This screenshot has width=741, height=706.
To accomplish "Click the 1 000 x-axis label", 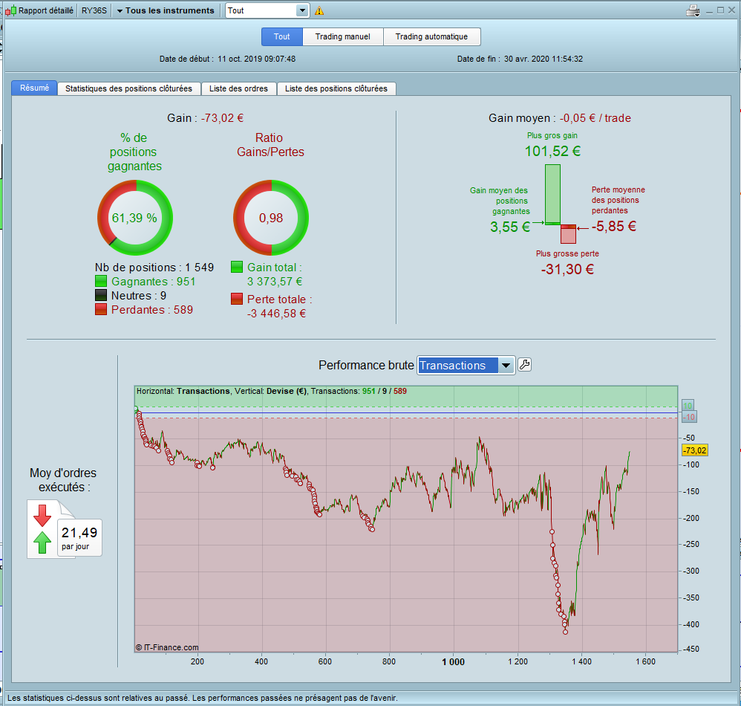I will tap(453, 662).
